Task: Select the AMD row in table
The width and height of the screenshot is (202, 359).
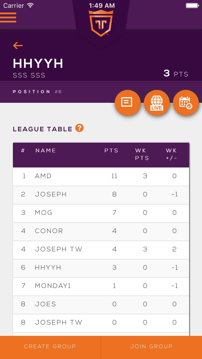Action: pyautogui.click(x=101, y=176)
